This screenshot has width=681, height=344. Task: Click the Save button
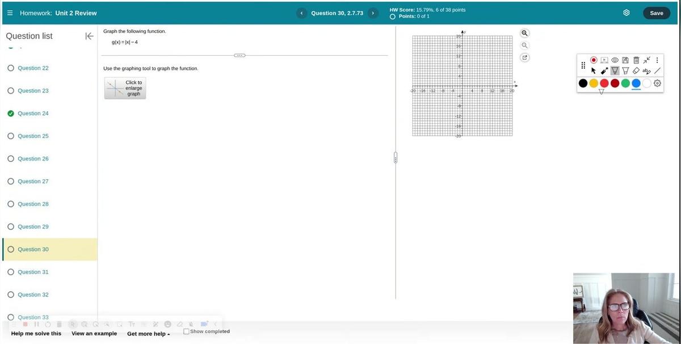tap(656, 13)
